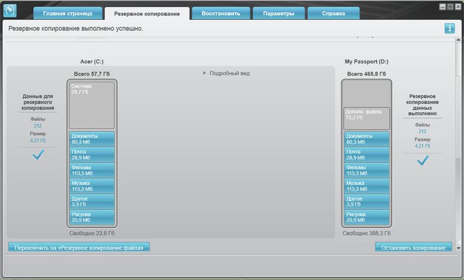Open the Главная страница tab
Viewport: 464px width, 280px height.
(x=68, y=13)
